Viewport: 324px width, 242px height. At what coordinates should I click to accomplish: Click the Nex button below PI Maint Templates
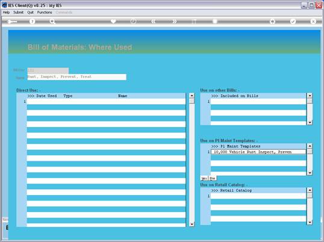[x=204, y=178]
